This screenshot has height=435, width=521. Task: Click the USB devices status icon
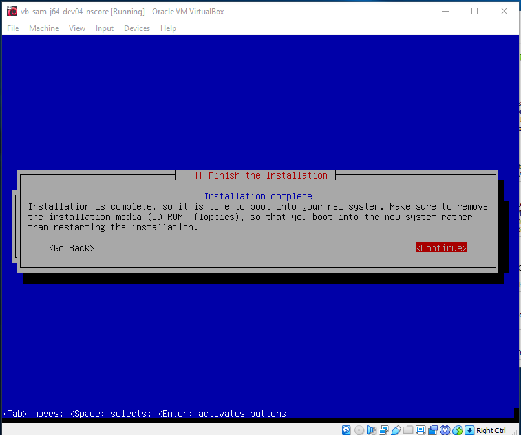point(396,429)
